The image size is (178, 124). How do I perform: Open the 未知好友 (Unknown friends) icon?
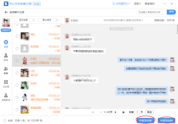[x=6, y=95]
